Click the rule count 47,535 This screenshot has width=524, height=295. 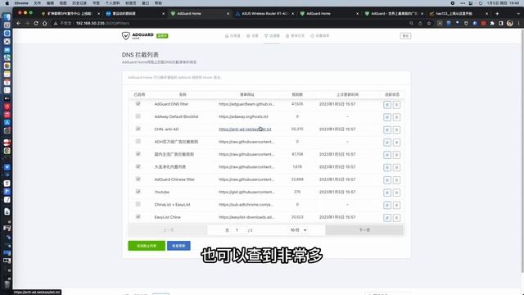point(297,104)
